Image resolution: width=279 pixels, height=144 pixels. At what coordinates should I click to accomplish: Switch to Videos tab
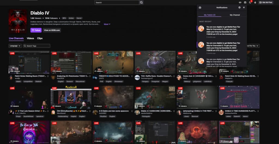31,38
